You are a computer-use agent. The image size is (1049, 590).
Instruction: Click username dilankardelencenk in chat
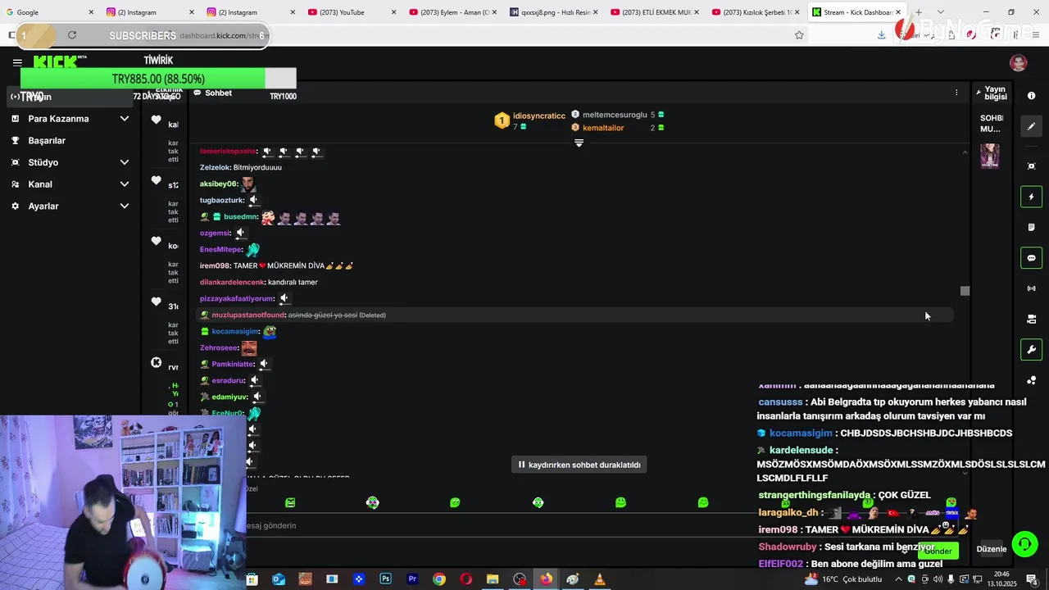pyautogui.click(x=232, y=282)
